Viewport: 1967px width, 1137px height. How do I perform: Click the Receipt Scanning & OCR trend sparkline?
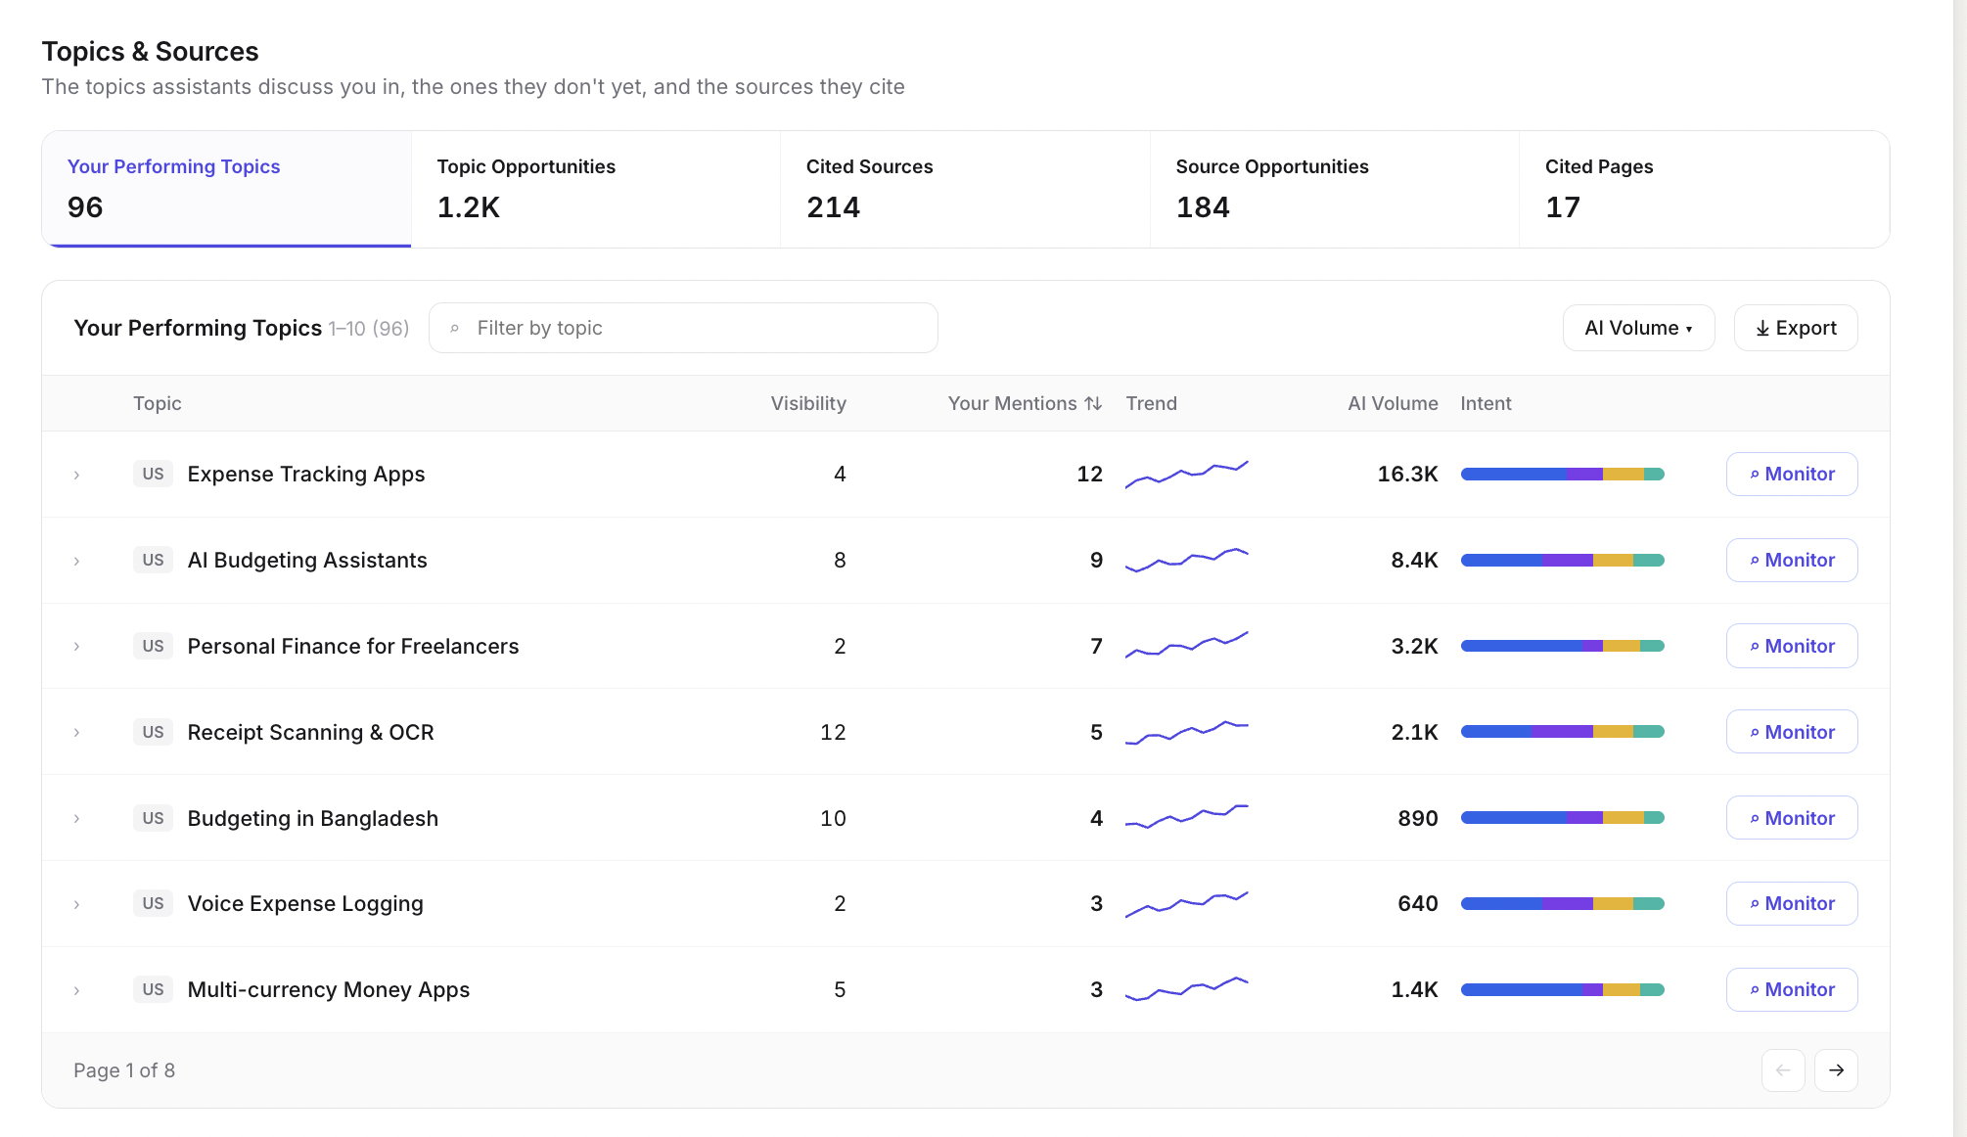(x=1187, y=732)
